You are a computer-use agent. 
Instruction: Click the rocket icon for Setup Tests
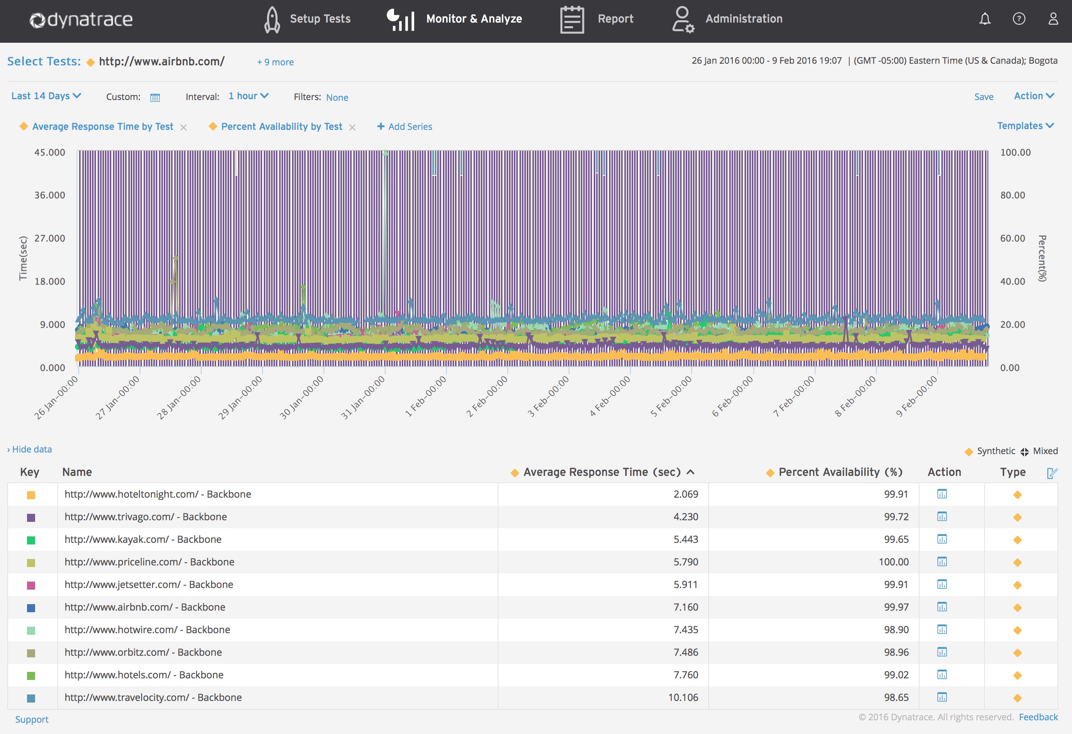(272, 19)
